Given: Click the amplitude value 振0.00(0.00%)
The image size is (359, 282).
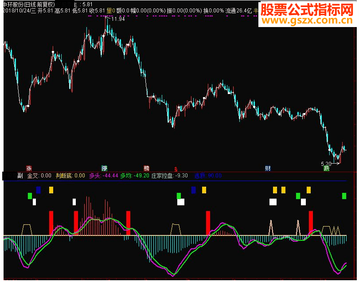Looking at the screenshot, I should coord(184,11).
